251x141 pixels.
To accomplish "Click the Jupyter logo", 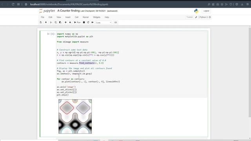I will pyautogui.click(x=47, y=11).
